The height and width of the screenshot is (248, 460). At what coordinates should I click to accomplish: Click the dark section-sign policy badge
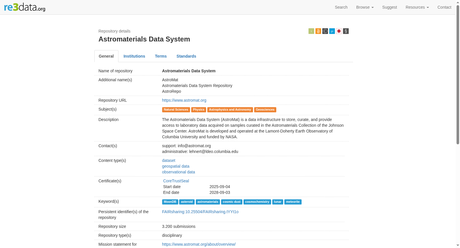tap(346, 31)
